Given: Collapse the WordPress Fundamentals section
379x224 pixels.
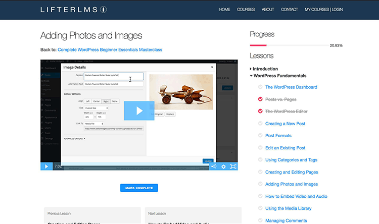Looking at the screenshot, I should 278,76.
